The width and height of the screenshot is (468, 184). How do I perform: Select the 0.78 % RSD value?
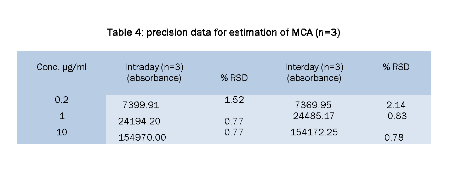pos(394,137)
